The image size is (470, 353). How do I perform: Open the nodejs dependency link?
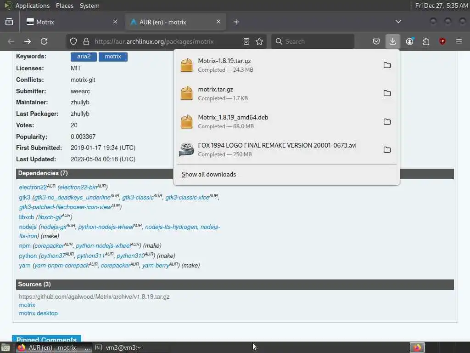click(28, 227)
